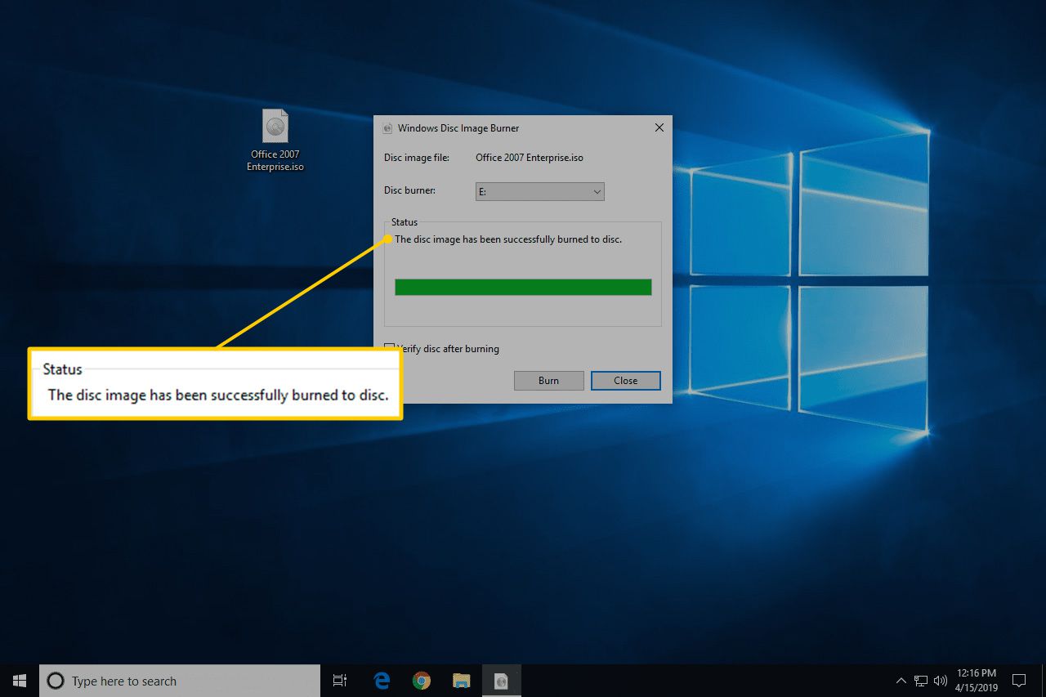Open the Action Center notifications icon
Image resolution: width=1046 pixels, height=697 pixels.
(x=1019, y=681)
